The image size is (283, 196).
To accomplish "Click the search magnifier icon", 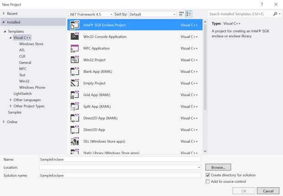I will 275,14.
